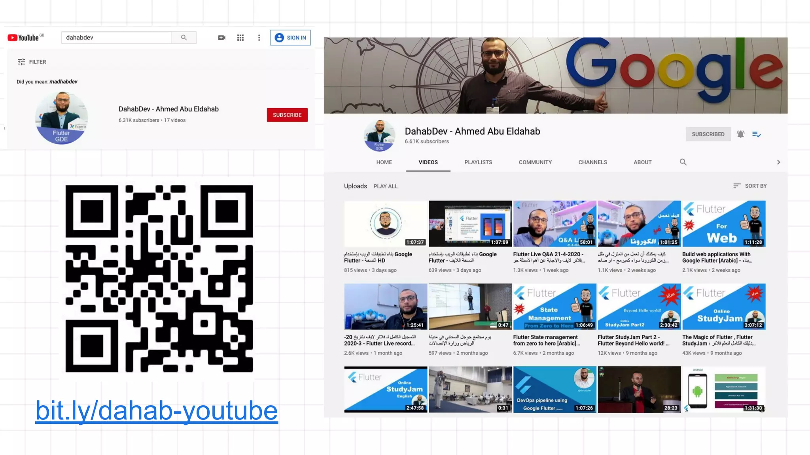Click the playlist checkmark icon beside bell
Image resolution: width=810 pixels, height=455 pixels.
pos(756,134)
